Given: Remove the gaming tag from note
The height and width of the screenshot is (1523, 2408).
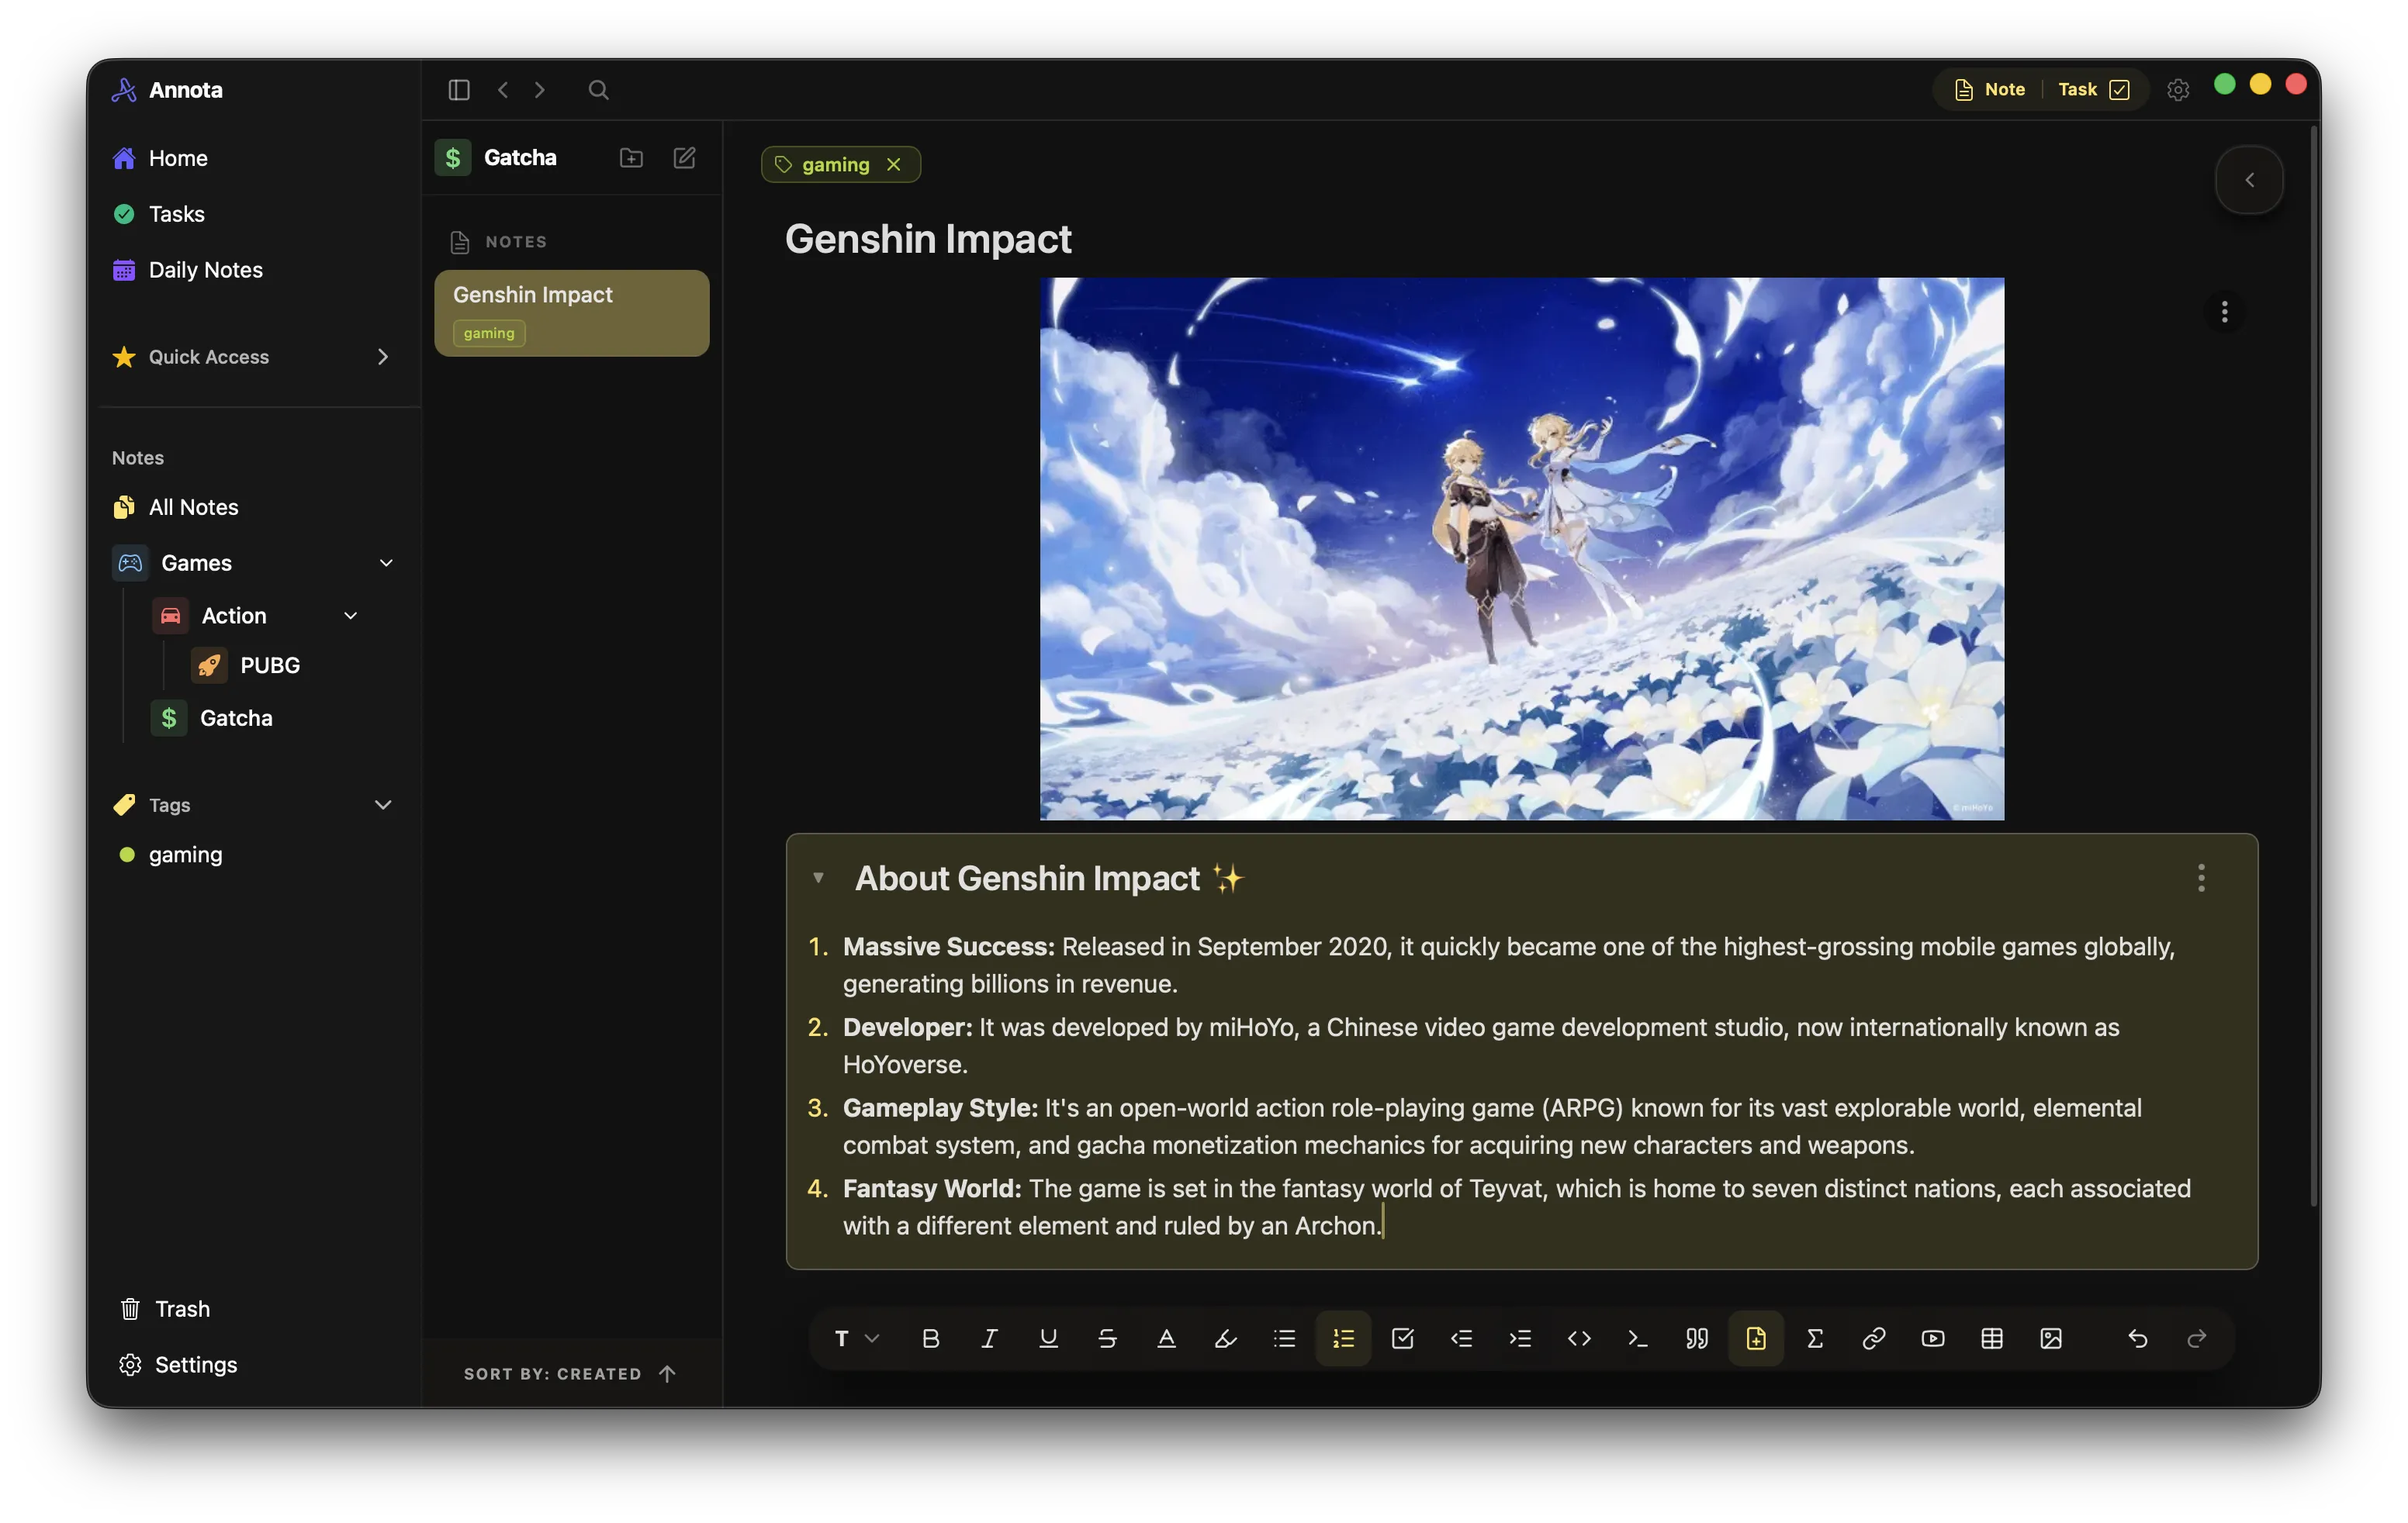Looking at the screenshot, I should 894,165.
